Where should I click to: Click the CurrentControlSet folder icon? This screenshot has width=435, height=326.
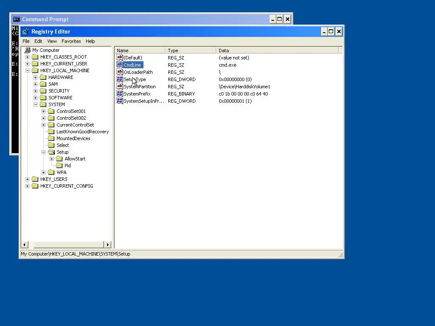click(51, 125)
